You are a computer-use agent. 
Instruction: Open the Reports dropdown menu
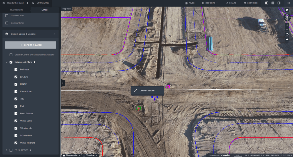210,3
